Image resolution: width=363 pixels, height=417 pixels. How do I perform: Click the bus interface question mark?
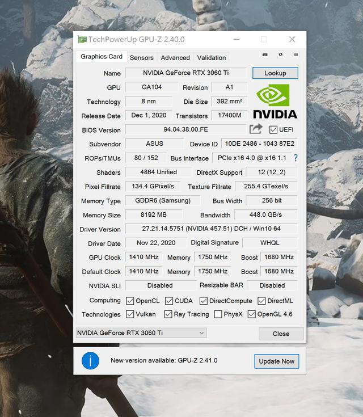[296, 158]
